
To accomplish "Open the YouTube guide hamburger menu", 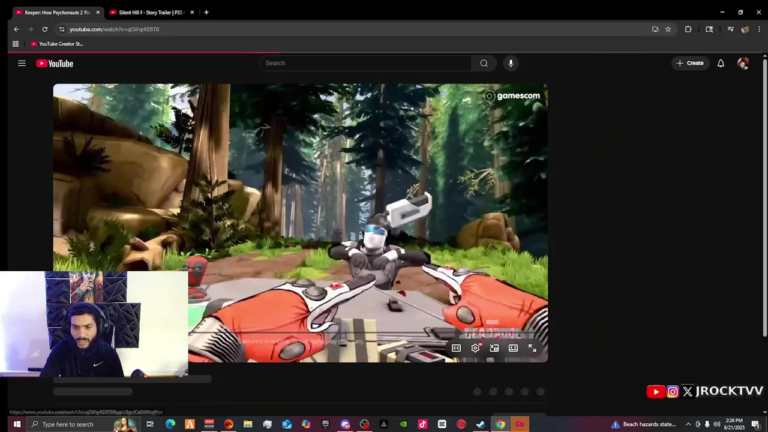I will [22, 63].
